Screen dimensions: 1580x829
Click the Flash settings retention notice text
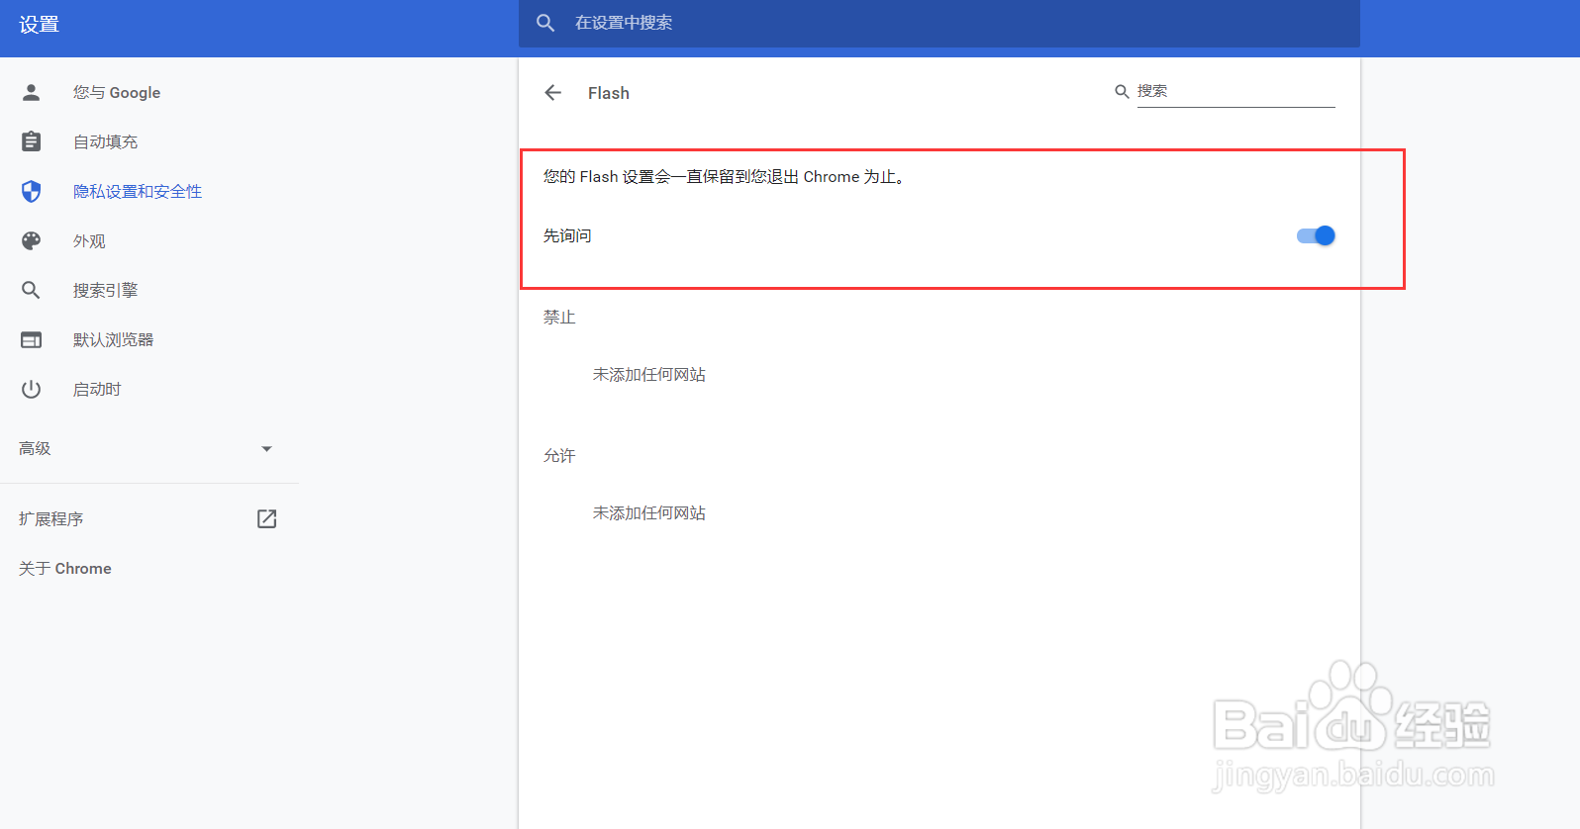tap(726, 176)
